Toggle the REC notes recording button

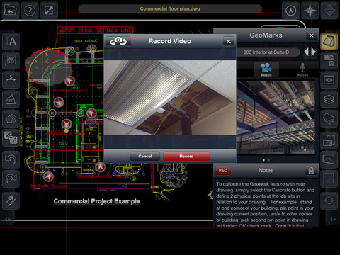click(222, 171)
